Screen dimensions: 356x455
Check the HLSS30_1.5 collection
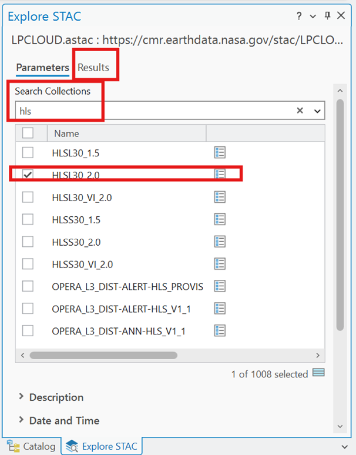point(28,219)
